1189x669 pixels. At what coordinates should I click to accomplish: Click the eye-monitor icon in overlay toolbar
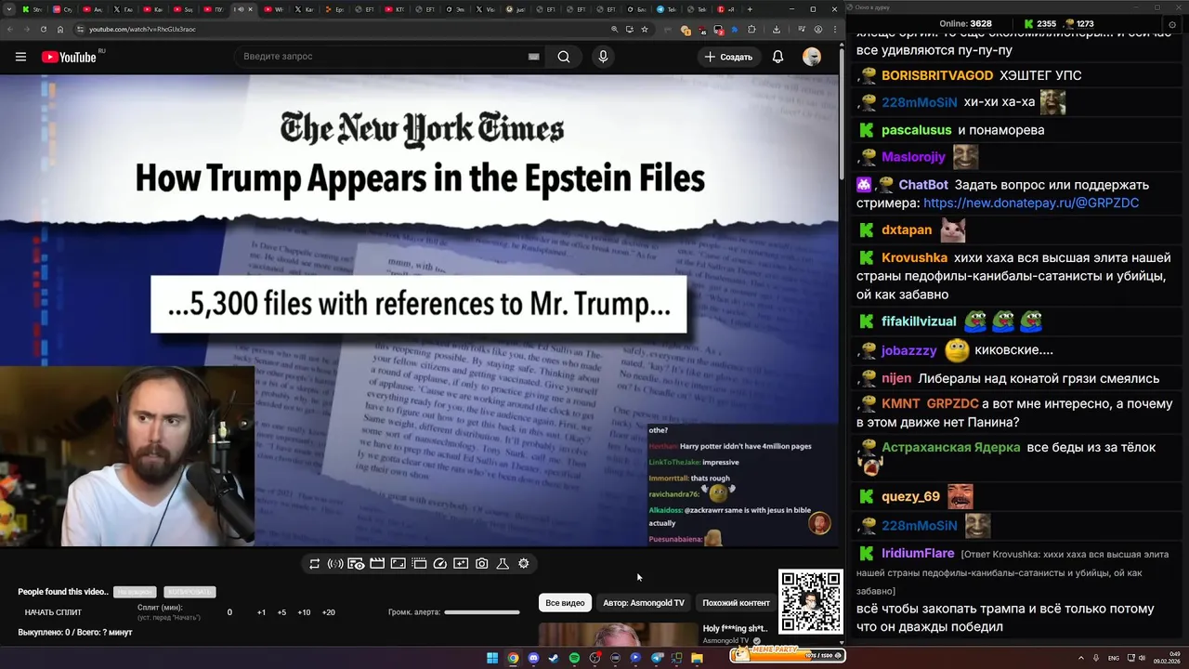pos(356,563)
